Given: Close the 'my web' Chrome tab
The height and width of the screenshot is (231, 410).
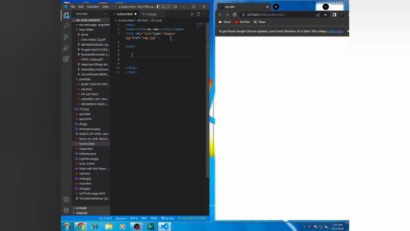Looking at the screenshot, I should click(267, 7).
